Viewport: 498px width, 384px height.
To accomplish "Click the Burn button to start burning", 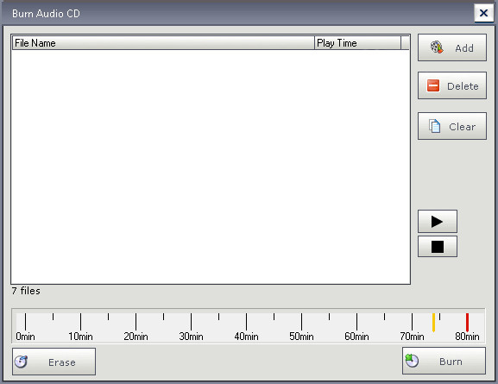I will (444, 361).
